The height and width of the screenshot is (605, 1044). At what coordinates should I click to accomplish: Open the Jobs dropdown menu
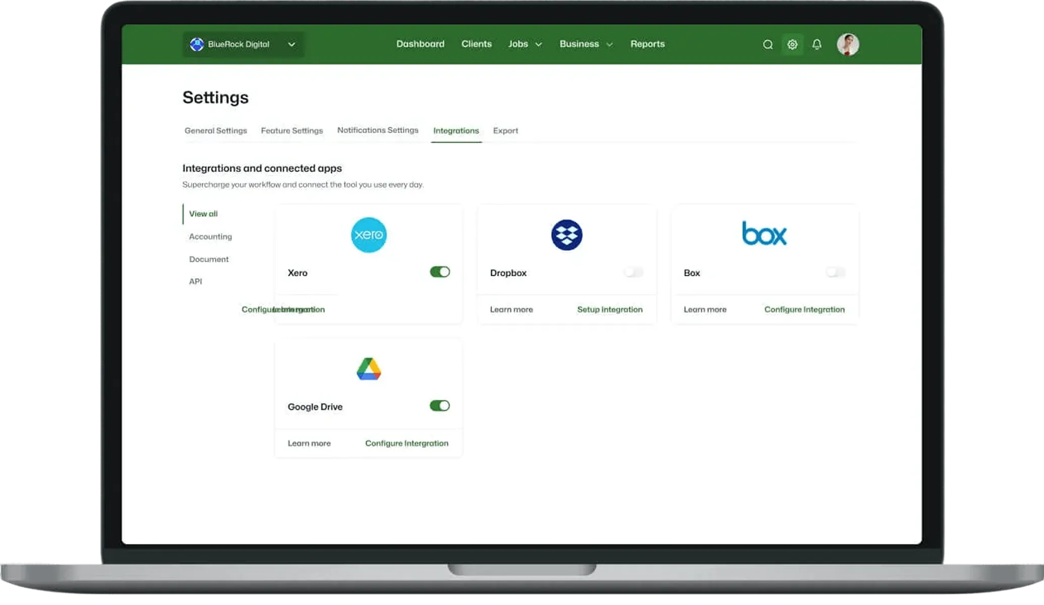pyautogui.click(x=525, y=44)
